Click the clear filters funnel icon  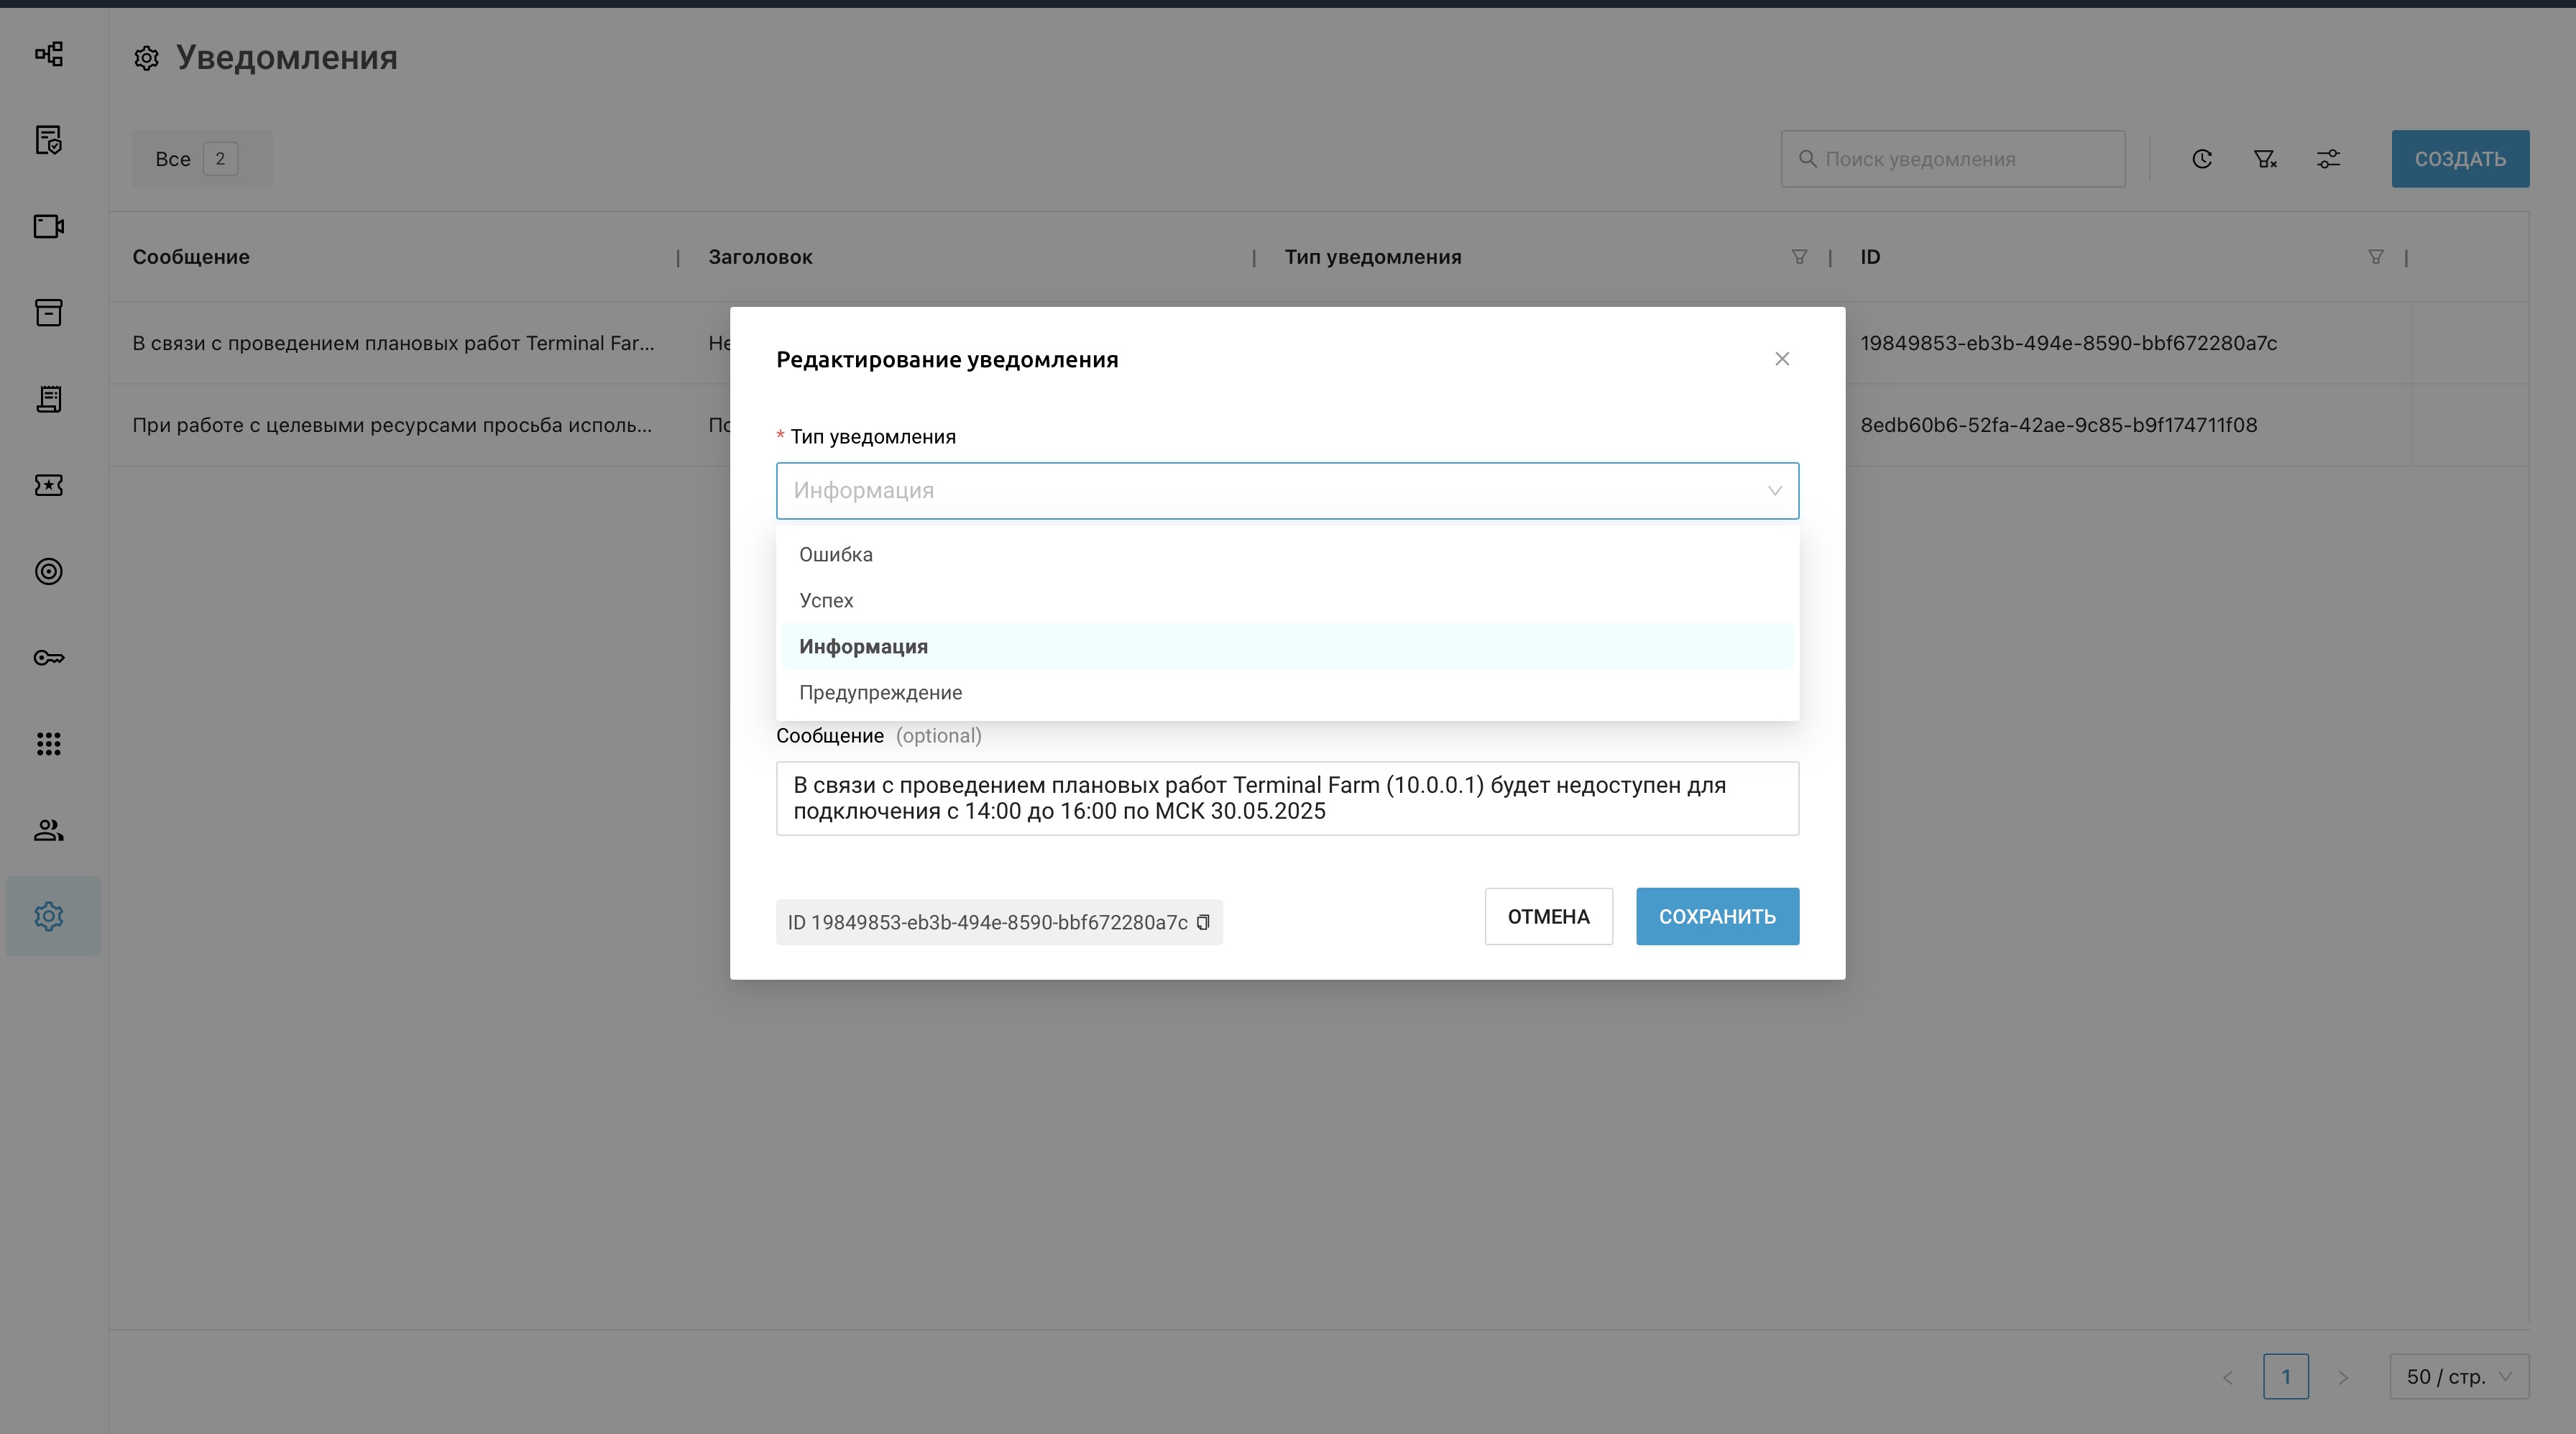(2265, 159)
